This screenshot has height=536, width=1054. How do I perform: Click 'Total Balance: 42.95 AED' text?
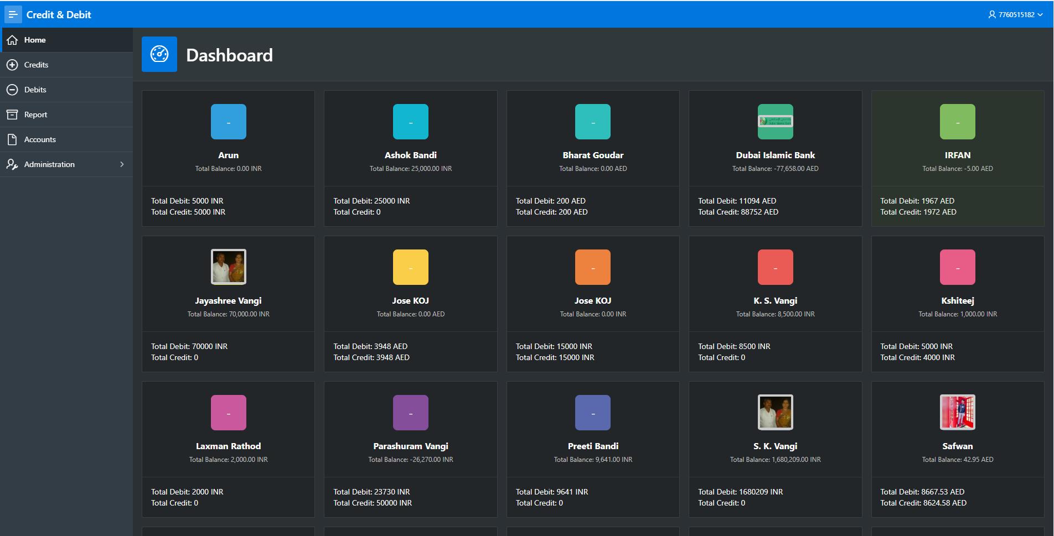pos(958,460)
